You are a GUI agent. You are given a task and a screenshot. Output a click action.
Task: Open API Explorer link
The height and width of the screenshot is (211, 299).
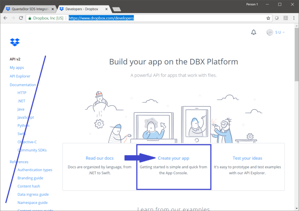tap(20, 76)
